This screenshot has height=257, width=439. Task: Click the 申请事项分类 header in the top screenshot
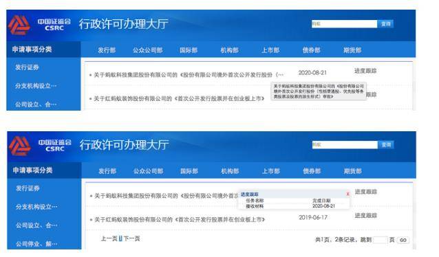coord(32,49)
